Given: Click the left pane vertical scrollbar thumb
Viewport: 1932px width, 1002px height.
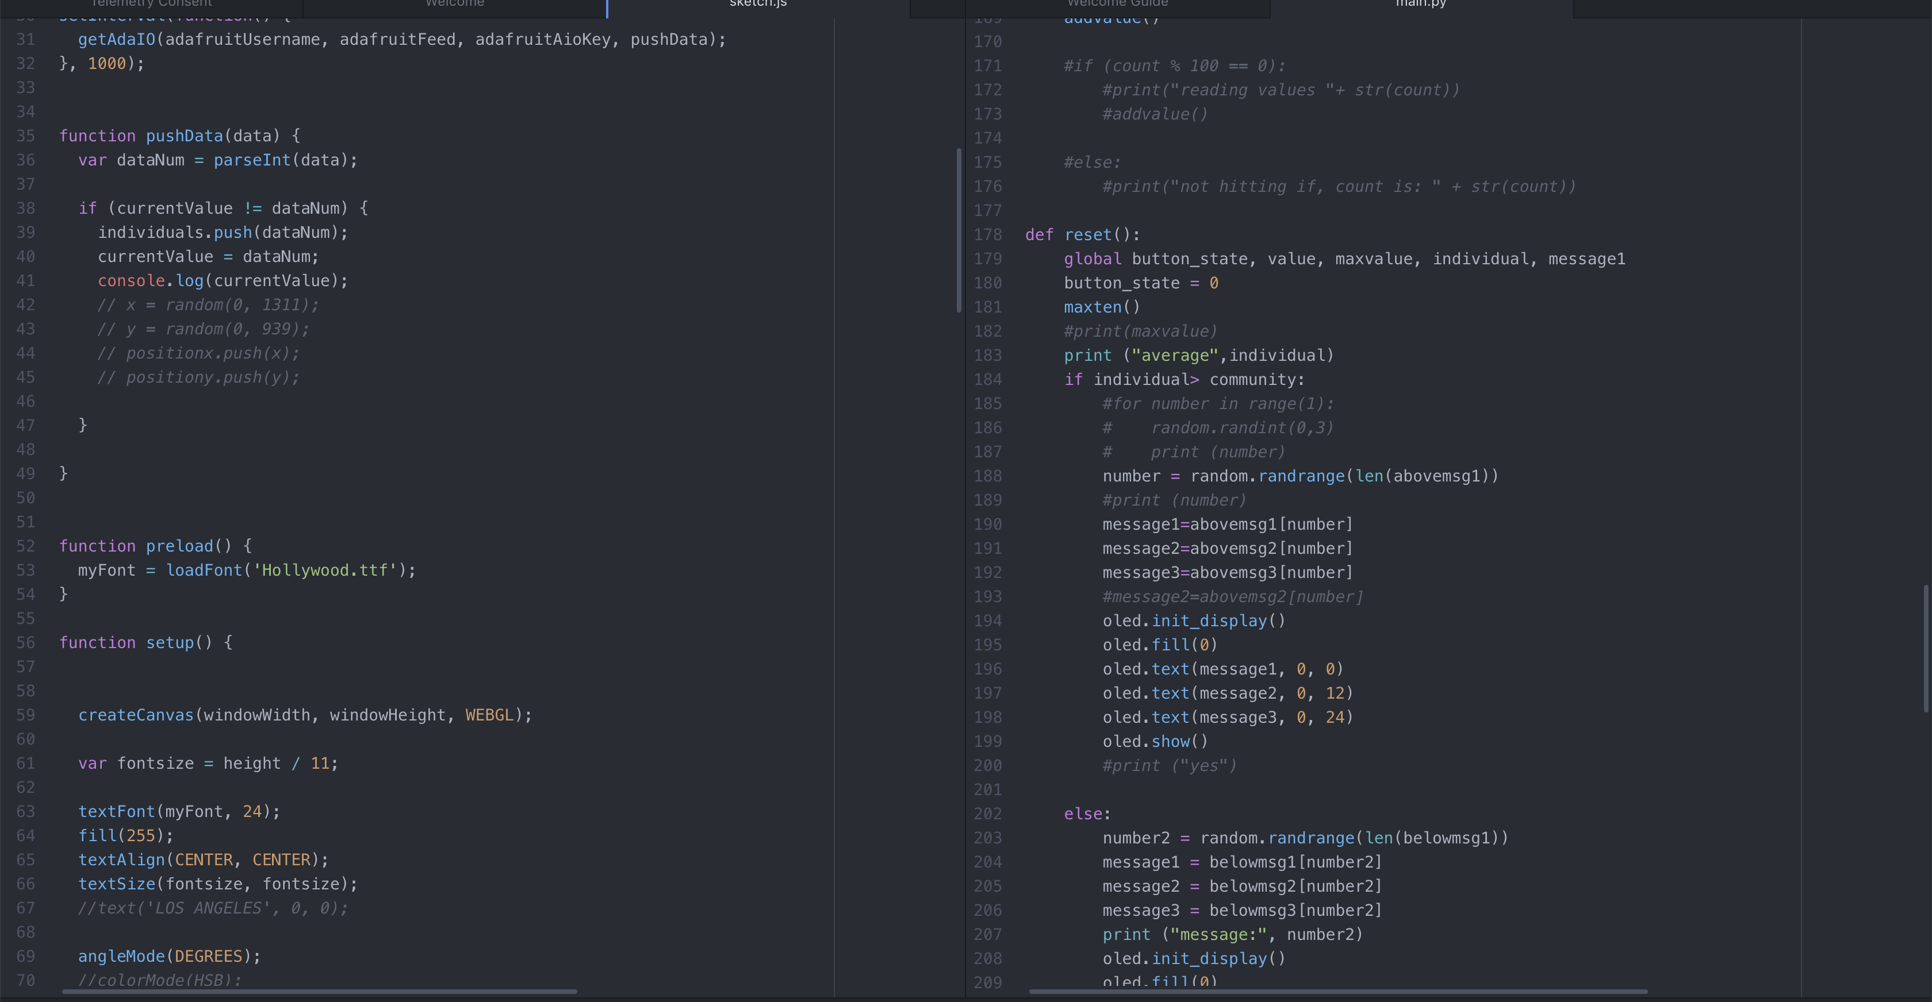Looking at the screenshot, I should click(x=959, y=230).
